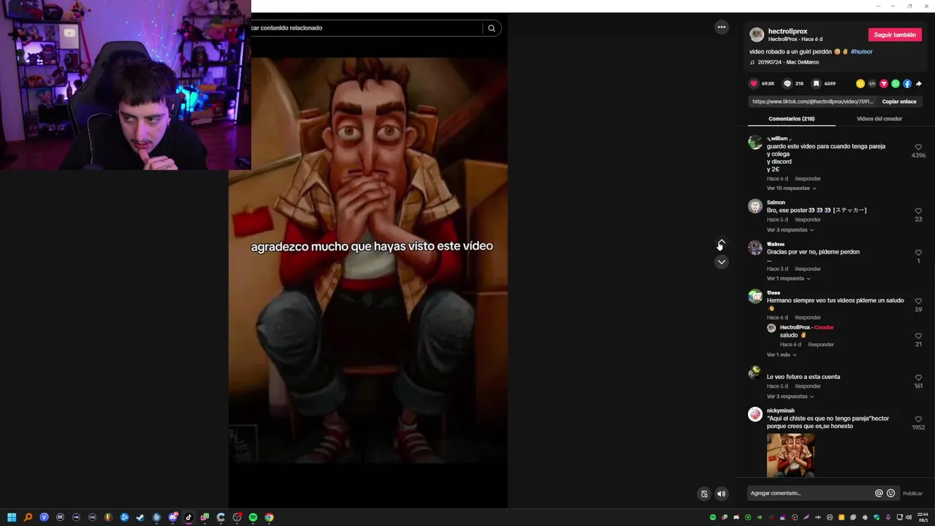
Task: Click the related content search box
Action: click(365, 28)
